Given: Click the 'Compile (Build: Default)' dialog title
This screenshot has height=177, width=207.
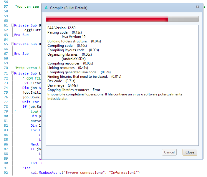Looking at the screenshot, I should 69,8.
